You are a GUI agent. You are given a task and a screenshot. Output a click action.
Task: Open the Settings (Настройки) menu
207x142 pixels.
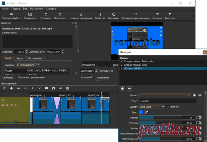pyautogui.click(x=37, y=9)
